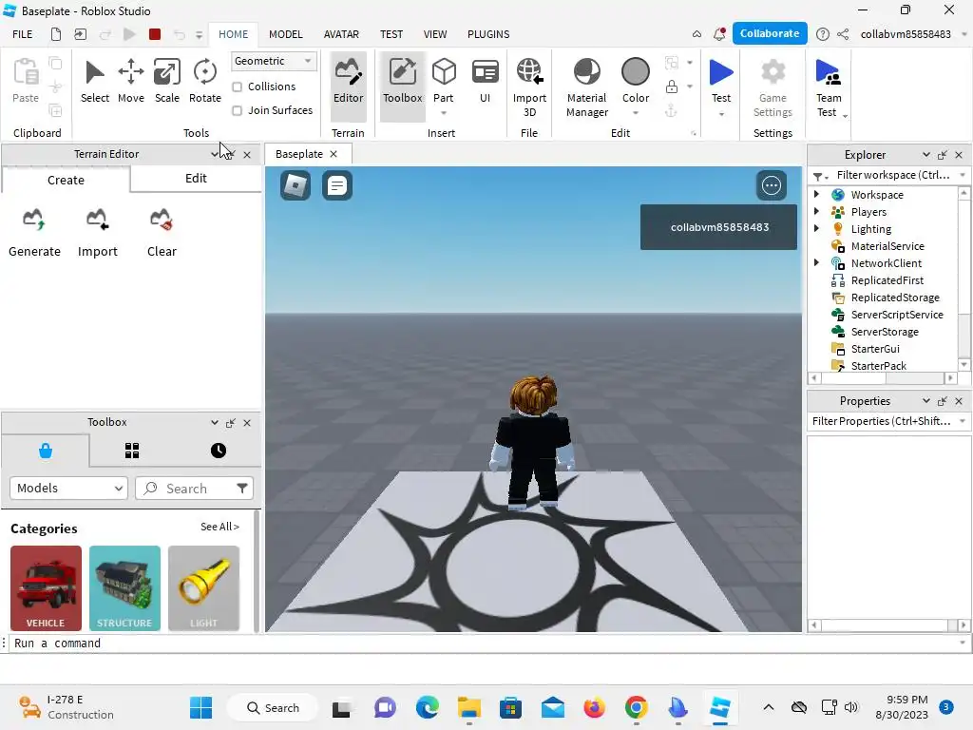This screenshot has height=730, width=973.
Task: Switch to the VIEW ribbon tab
Action: 435,34
